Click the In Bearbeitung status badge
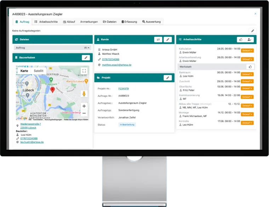This screenshot has width=269, height=207. (x=127, y=125)
